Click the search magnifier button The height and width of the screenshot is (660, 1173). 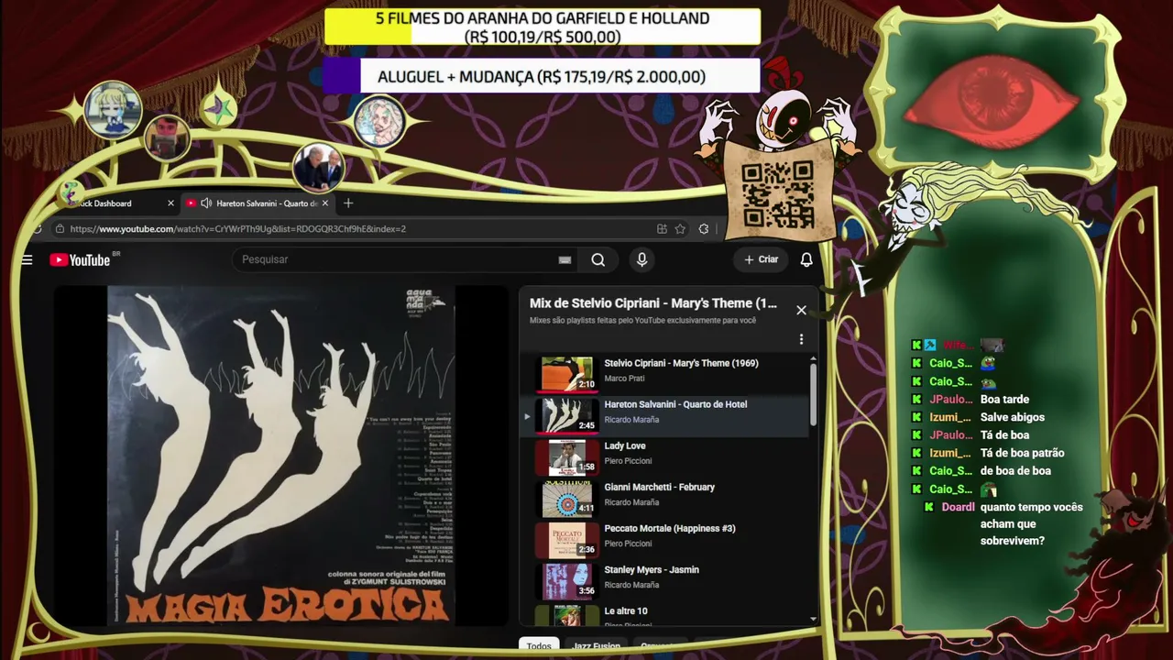point(598,259)
